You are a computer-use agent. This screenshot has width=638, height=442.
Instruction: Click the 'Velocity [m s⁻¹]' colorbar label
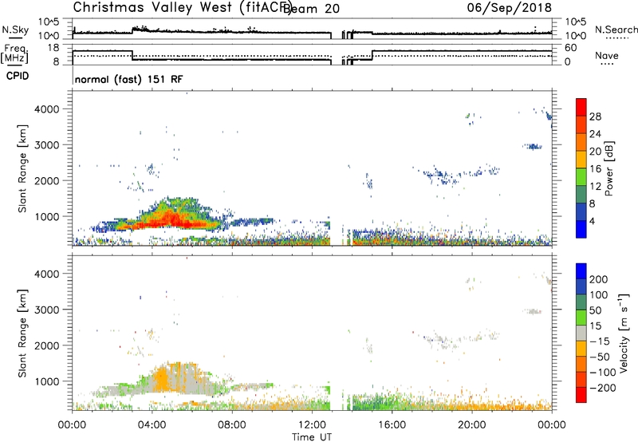(624, 333)
